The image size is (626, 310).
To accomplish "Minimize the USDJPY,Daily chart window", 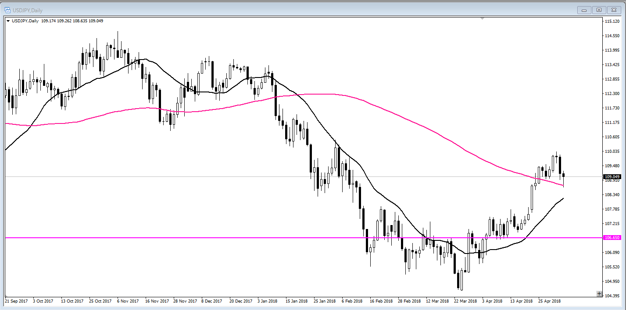I will [x=584, y=10].
